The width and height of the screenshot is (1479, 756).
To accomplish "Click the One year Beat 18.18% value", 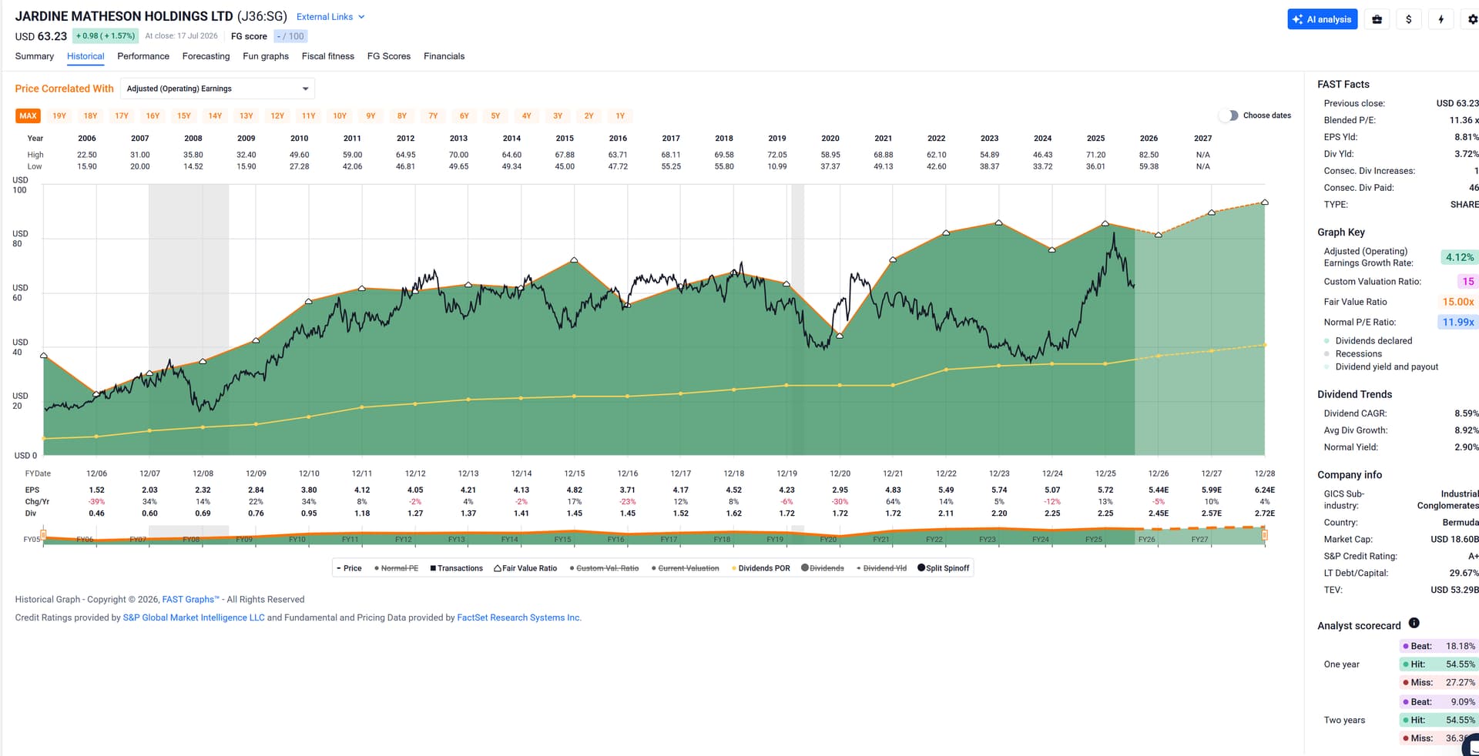I will pos(1461,646).
